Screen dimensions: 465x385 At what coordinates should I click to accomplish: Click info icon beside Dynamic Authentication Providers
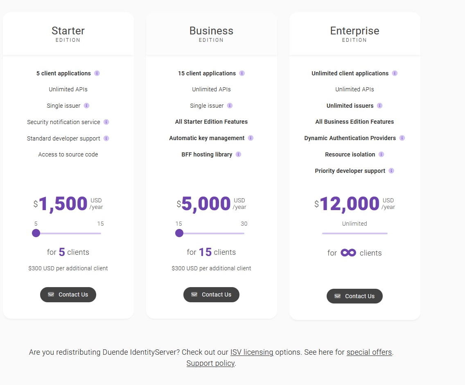click(x=402, y=138)
